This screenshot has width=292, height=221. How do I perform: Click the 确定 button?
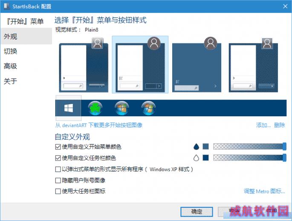coord(197,212)
